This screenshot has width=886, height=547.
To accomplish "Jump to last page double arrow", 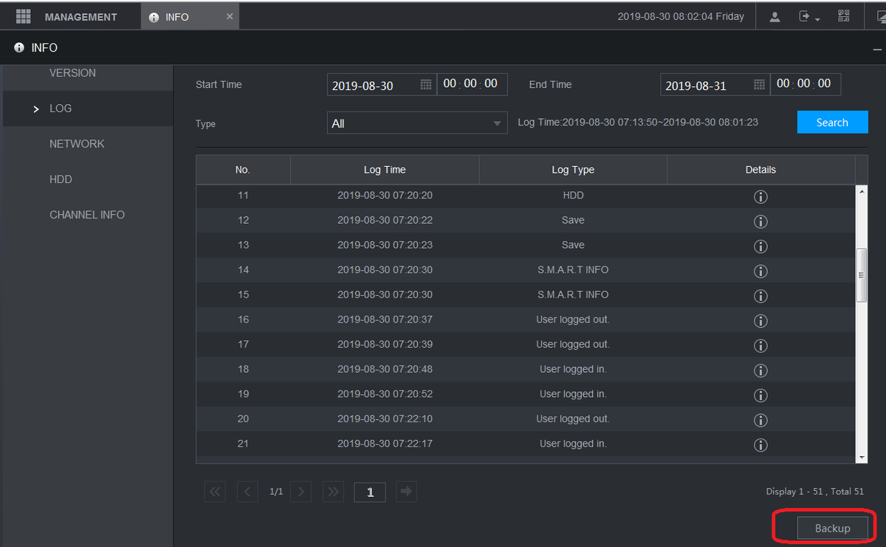I will coord(334,492).
